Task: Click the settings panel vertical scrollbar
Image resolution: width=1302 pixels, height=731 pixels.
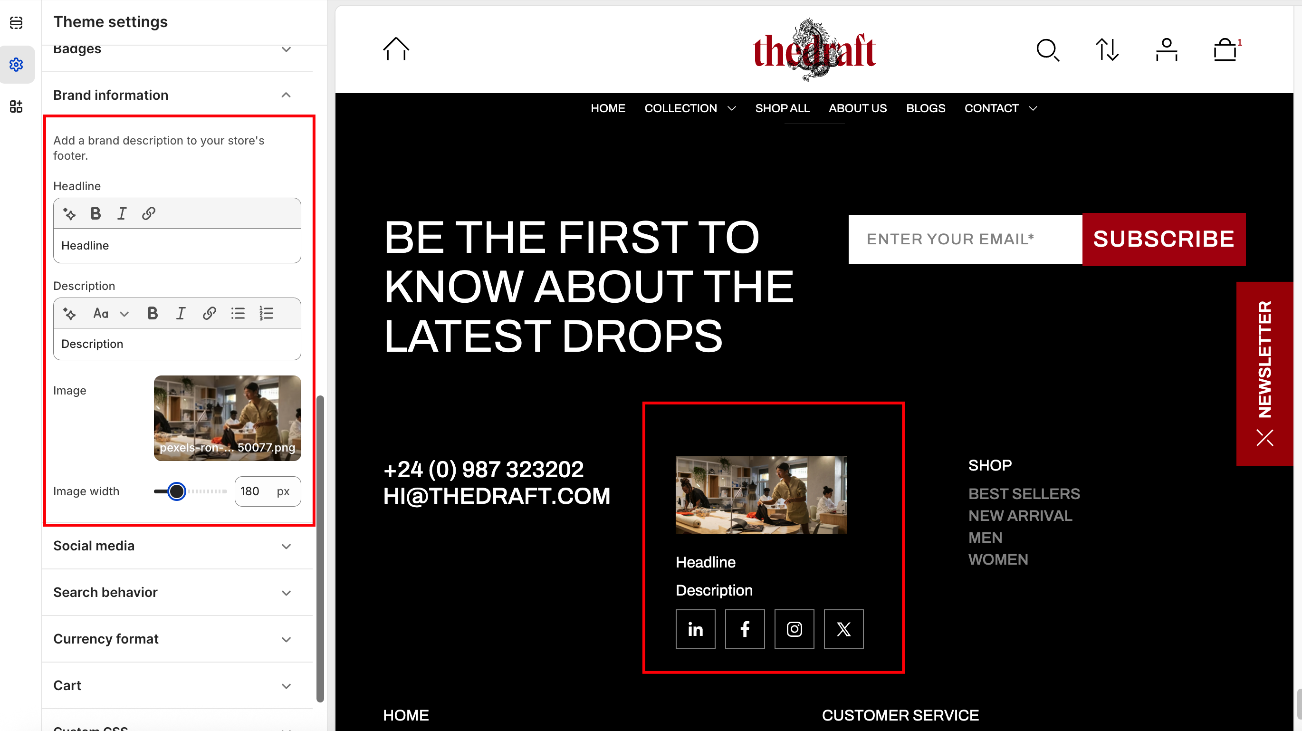Action: (x=320, y=548)
